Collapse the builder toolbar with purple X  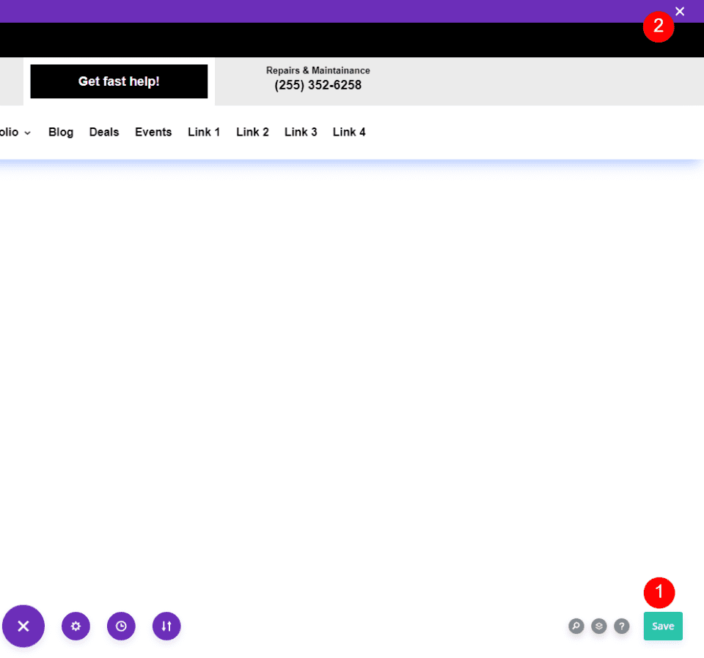pos(23,626)
